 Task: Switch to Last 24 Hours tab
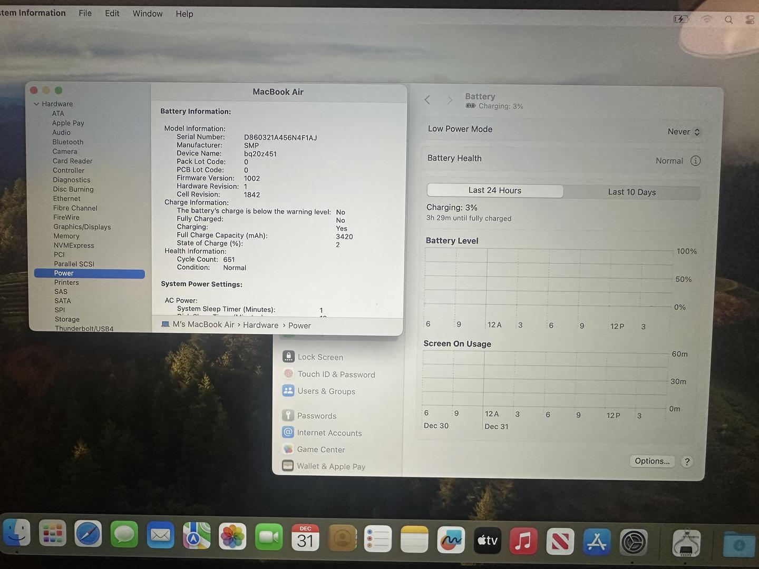(494, 190)
